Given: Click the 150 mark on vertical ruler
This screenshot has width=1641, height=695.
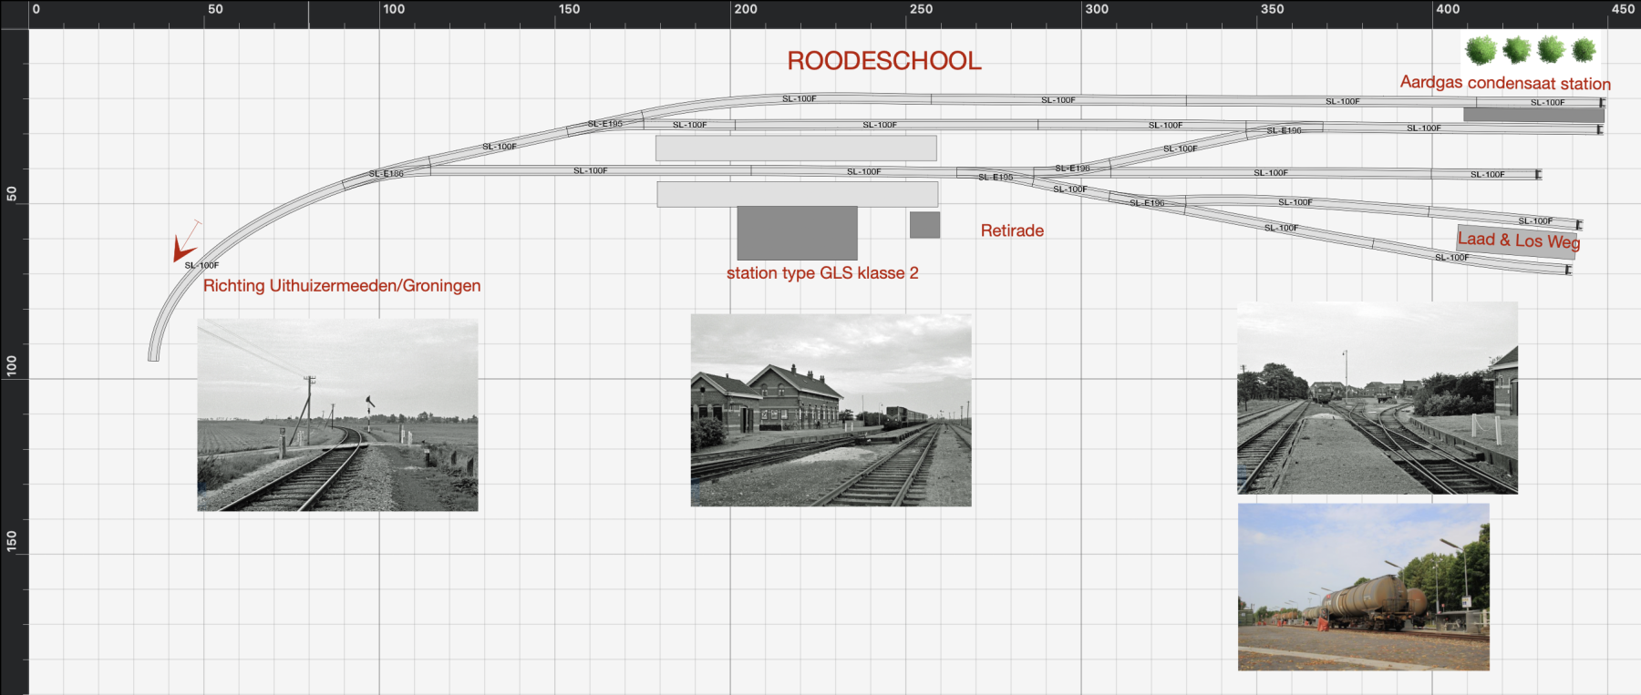Looking at the screenshot, I should (12, 541).
